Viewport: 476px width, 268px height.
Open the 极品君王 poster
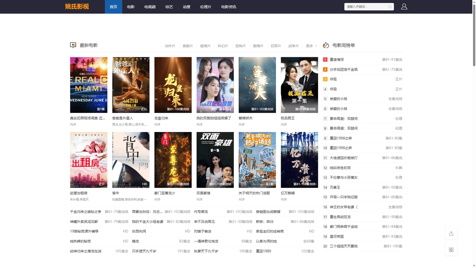coord(299,85)
